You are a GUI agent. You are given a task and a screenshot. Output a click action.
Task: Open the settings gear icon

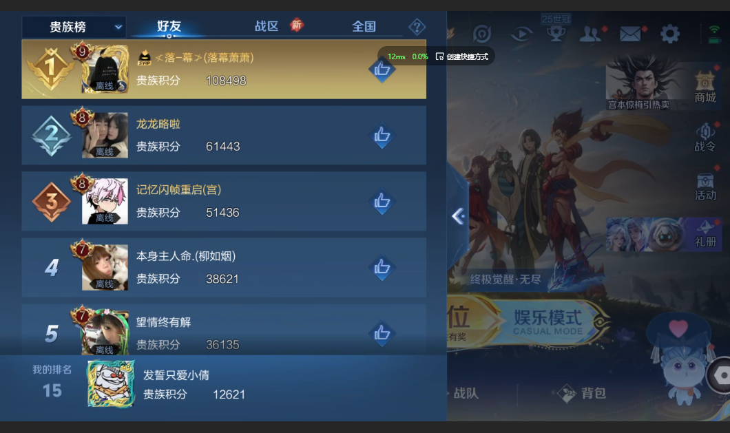coord(670,34)
